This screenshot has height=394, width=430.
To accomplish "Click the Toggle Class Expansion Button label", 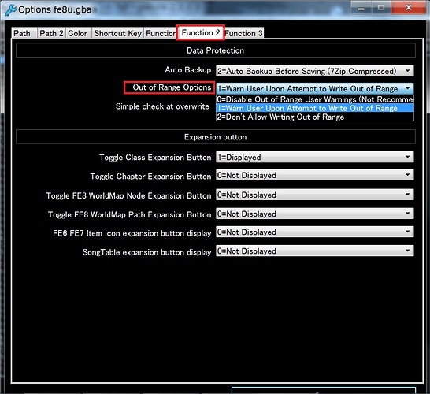I will 155,158.
